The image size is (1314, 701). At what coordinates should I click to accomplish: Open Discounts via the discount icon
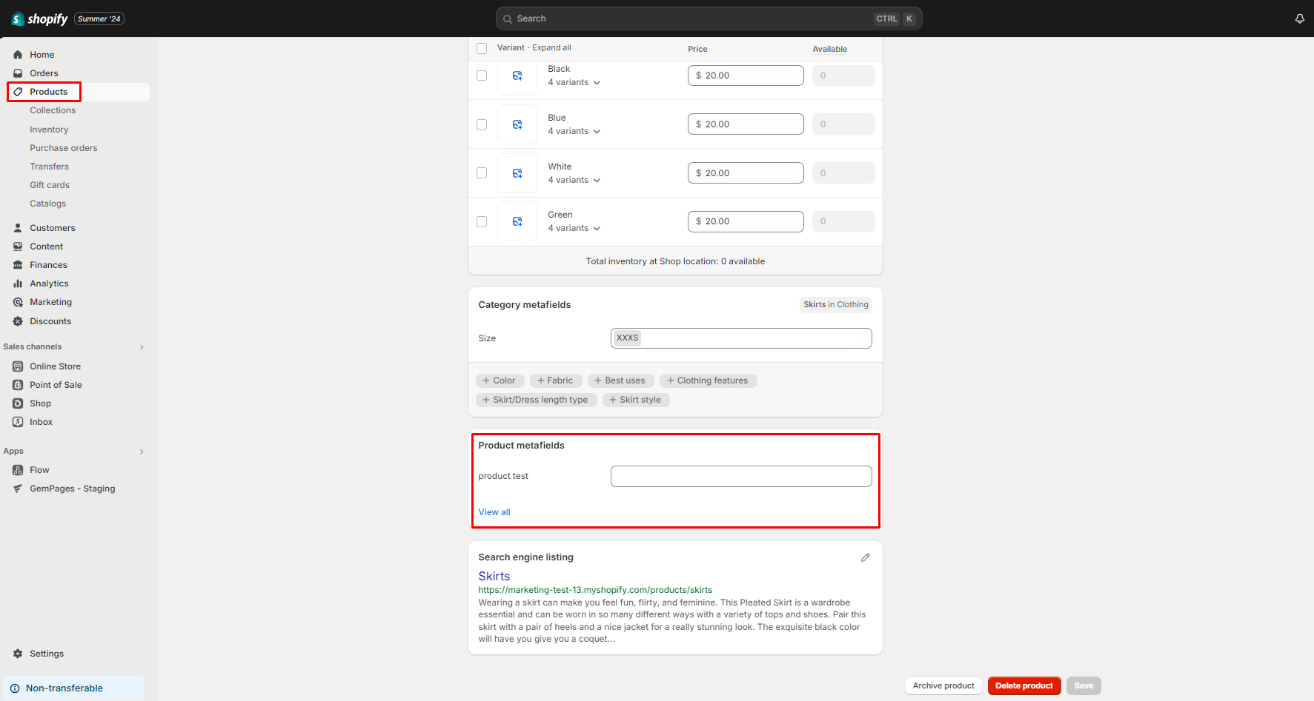pyautogui.click(x=17, y=321)
